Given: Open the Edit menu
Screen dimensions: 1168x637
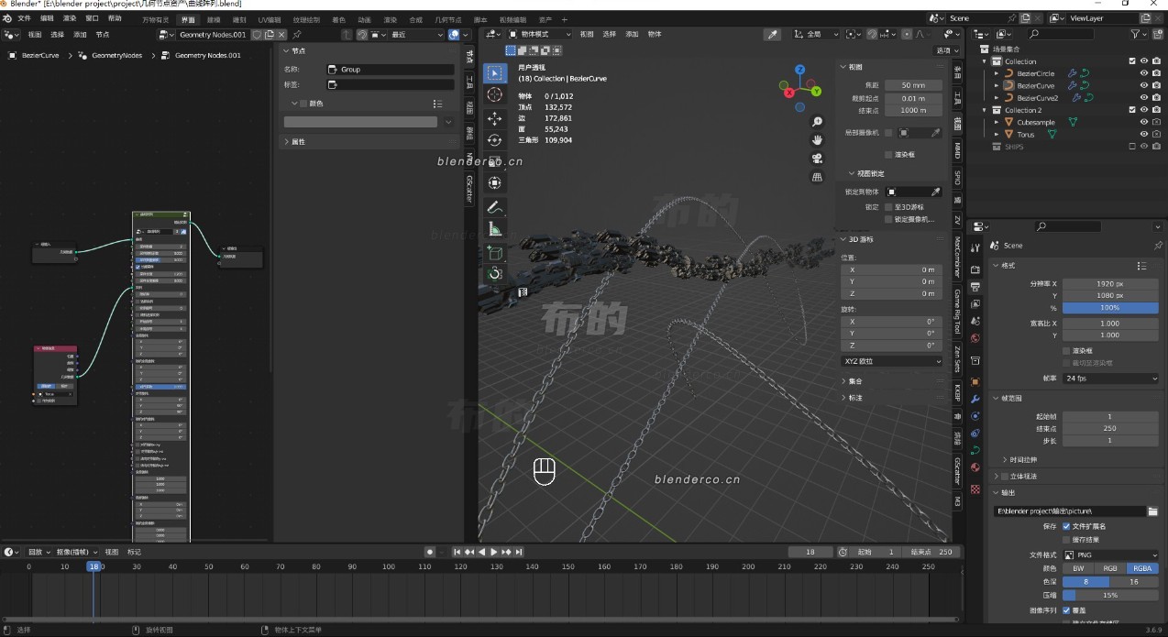Looking at the screenshot, I should 47,18.
